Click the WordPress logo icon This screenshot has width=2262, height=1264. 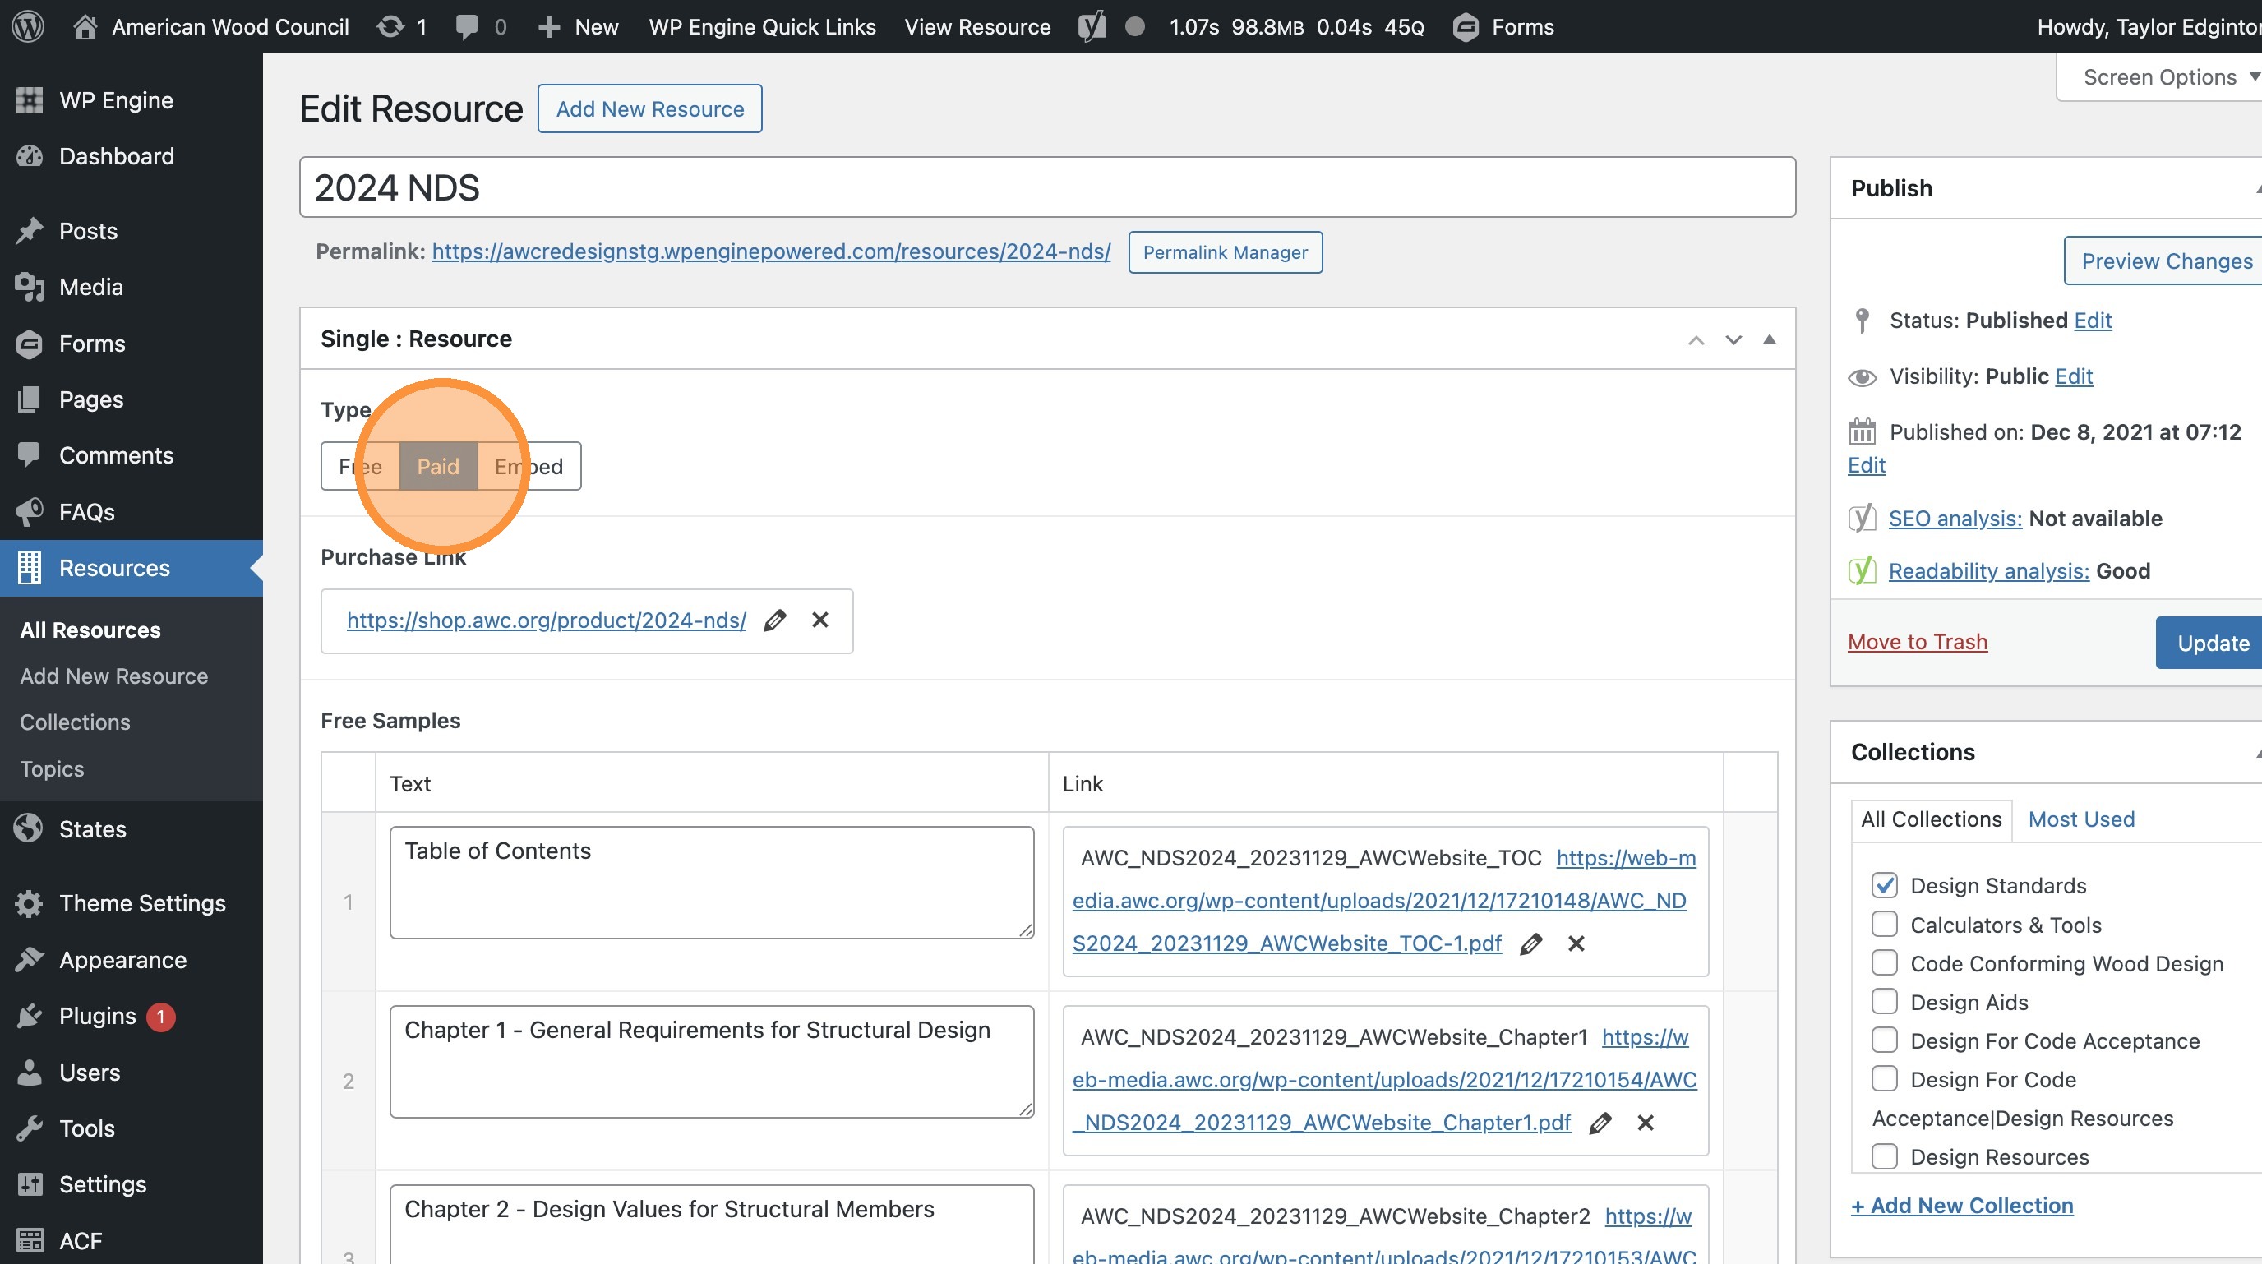(28, 26)
